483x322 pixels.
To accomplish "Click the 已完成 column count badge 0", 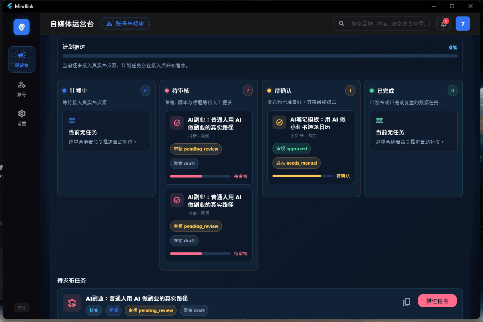I will 452,91.
